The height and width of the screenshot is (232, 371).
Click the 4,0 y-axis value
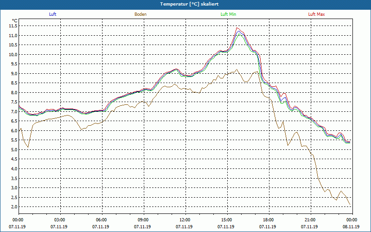(14, 168)
